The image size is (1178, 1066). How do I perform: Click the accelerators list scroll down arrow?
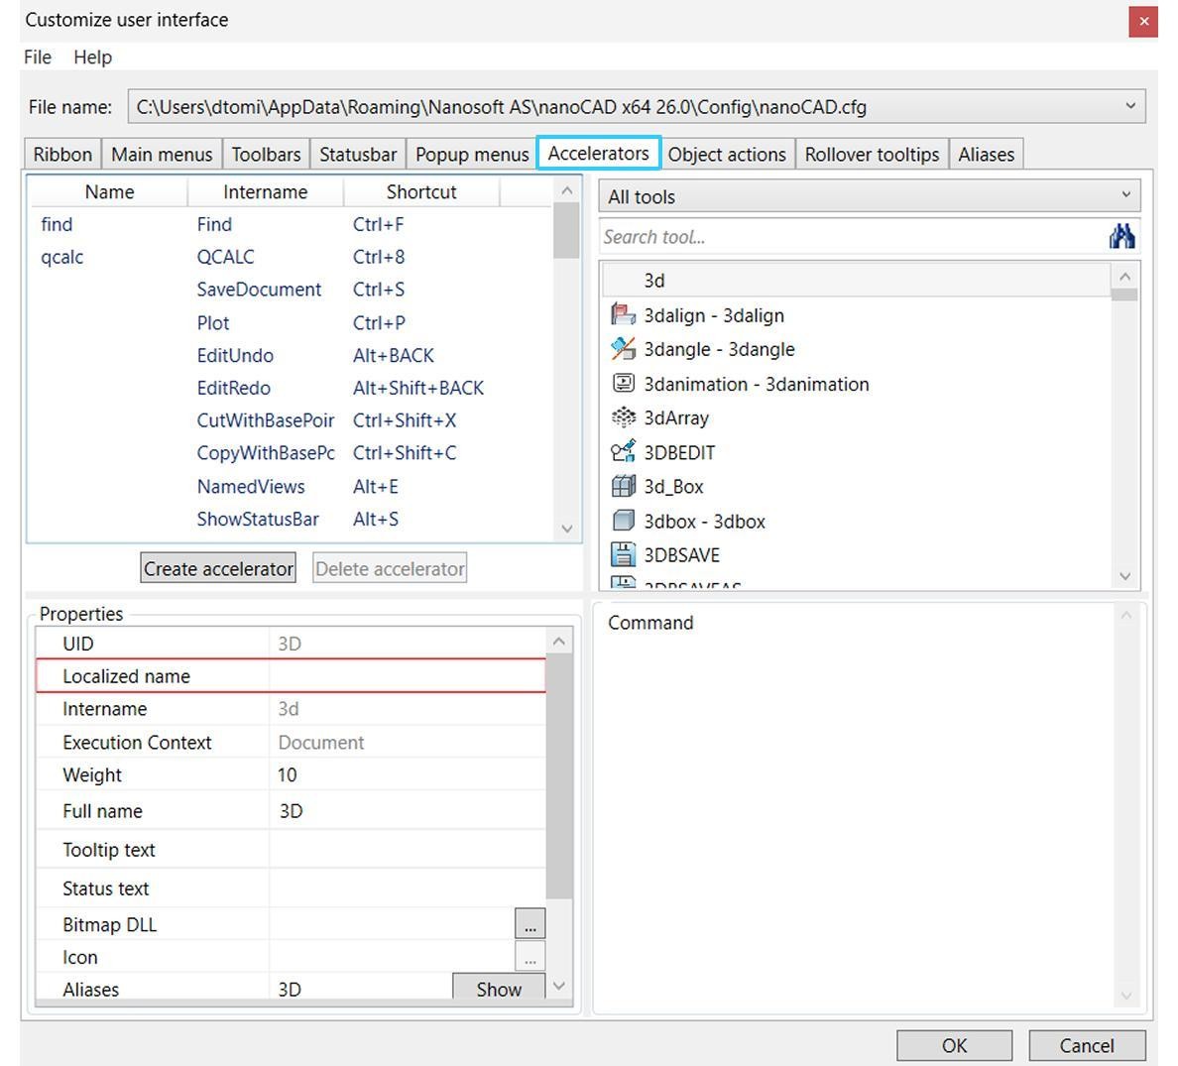566,529
